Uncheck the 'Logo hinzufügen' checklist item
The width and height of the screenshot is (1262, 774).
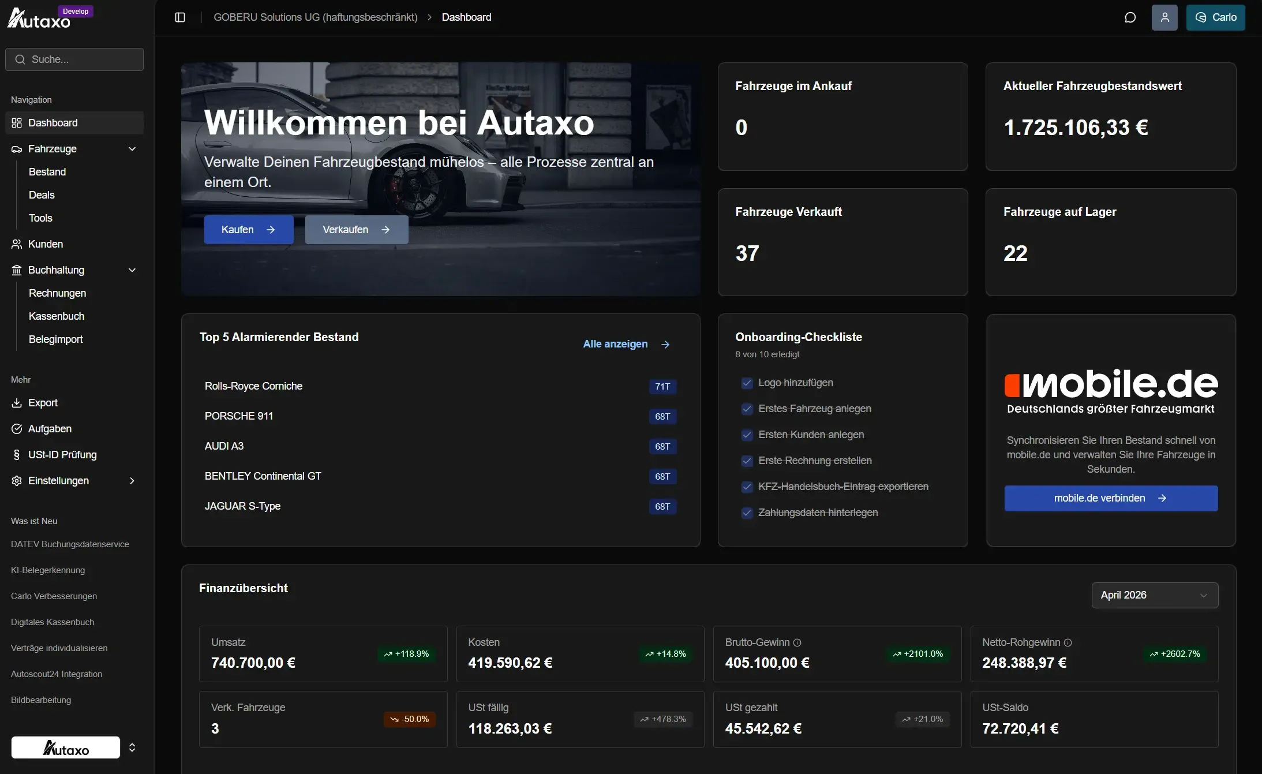pyautogui.click(x=747, y=383)
